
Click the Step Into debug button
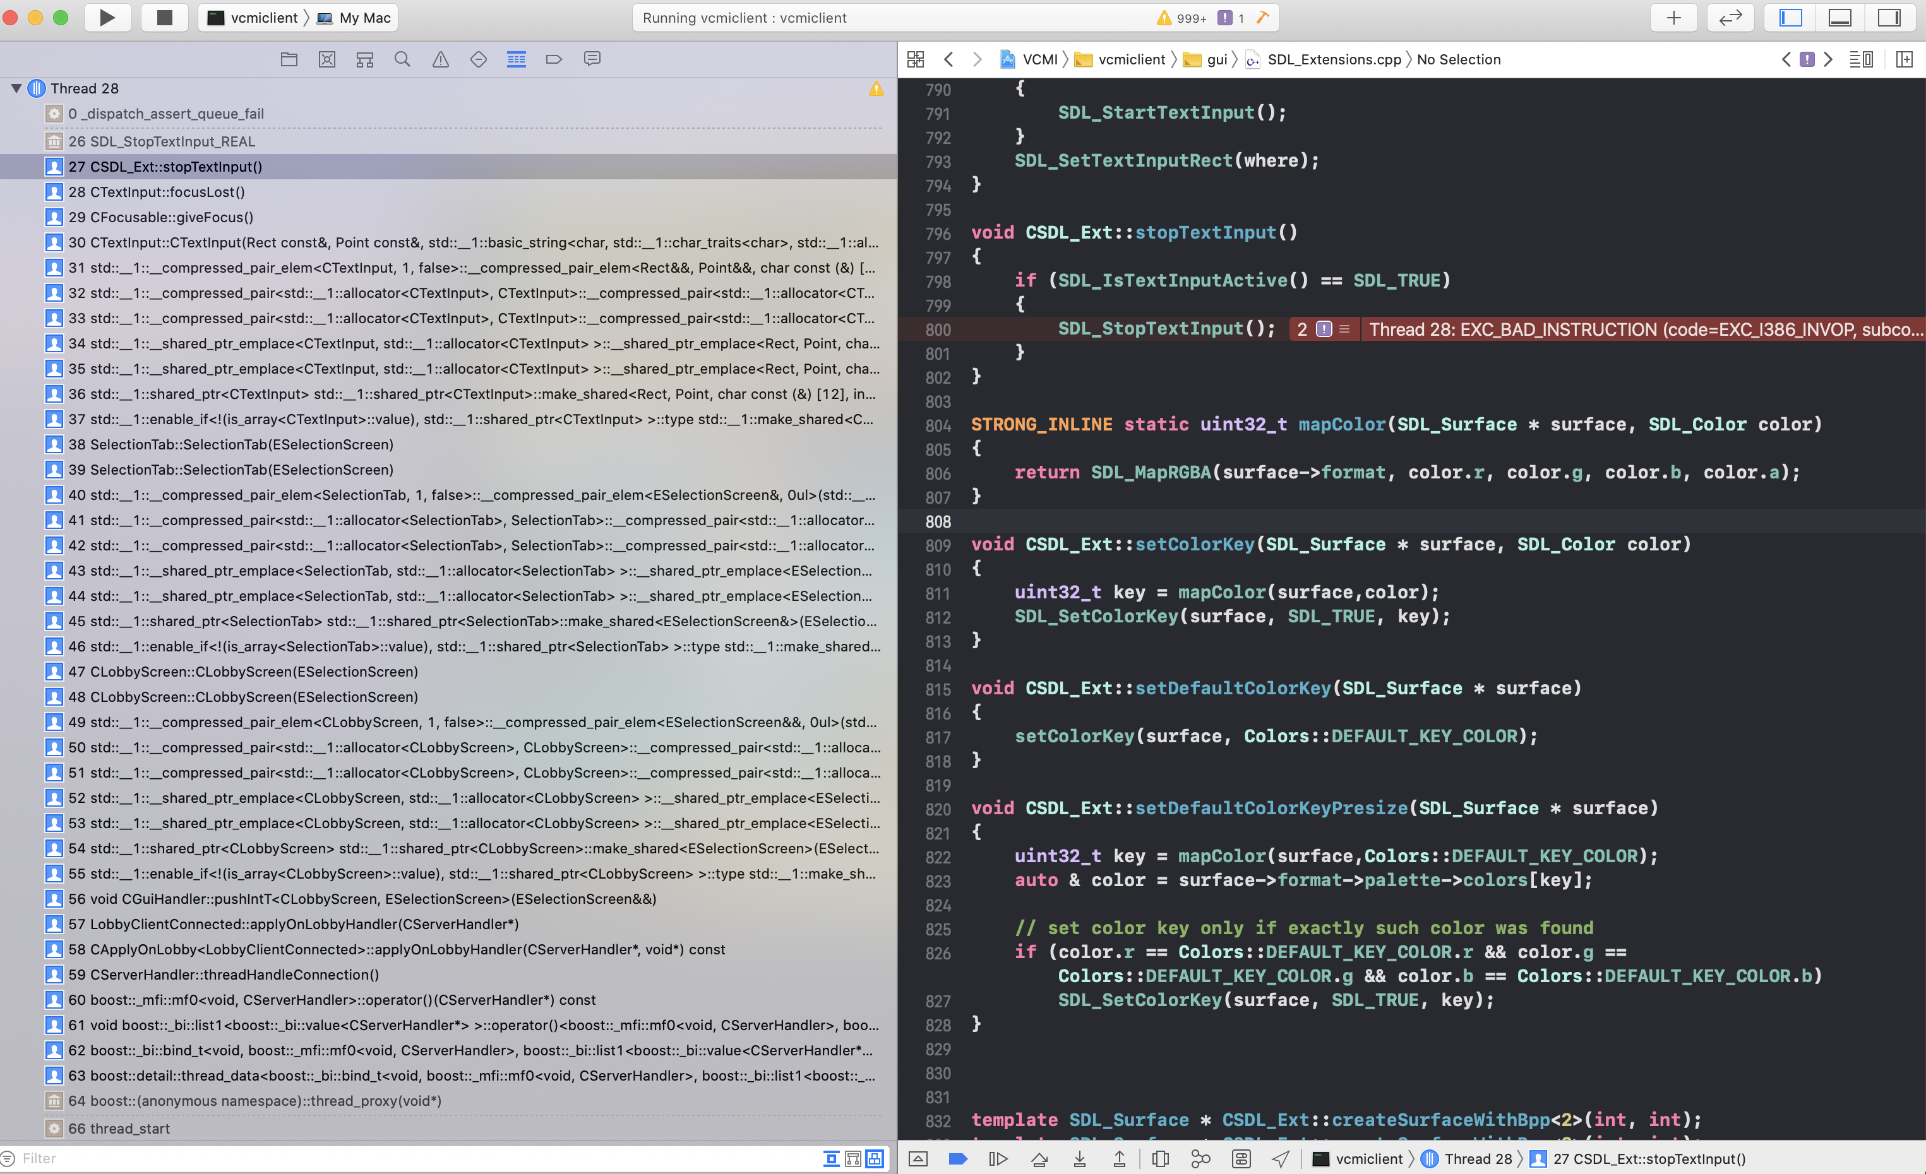(1079, 1158)
